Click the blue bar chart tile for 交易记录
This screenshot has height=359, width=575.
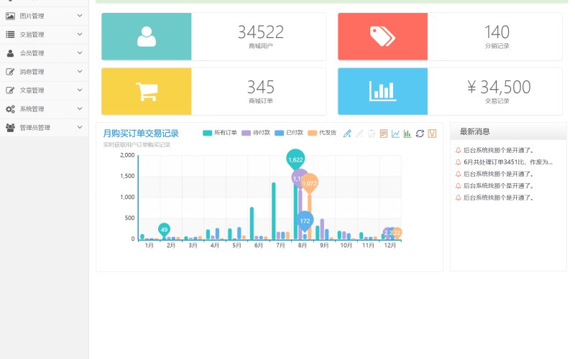tap(382, 91)
